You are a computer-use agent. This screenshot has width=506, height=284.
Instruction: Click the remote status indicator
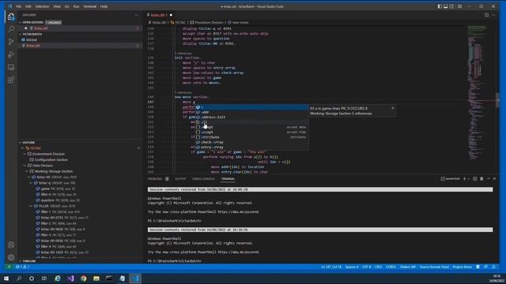9,267
